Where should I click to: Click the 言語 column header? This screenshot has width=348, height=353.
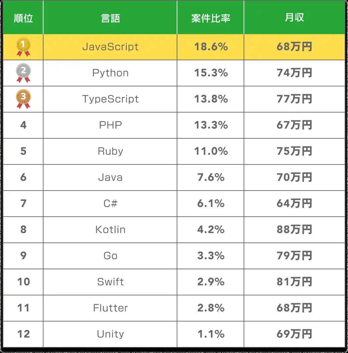tap(110, 18)
